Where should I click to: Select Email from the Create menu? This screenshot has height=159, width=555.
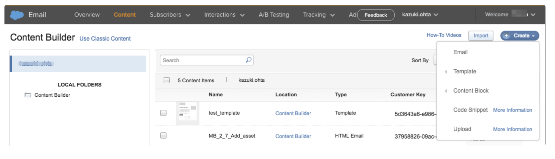coord(460,52)
